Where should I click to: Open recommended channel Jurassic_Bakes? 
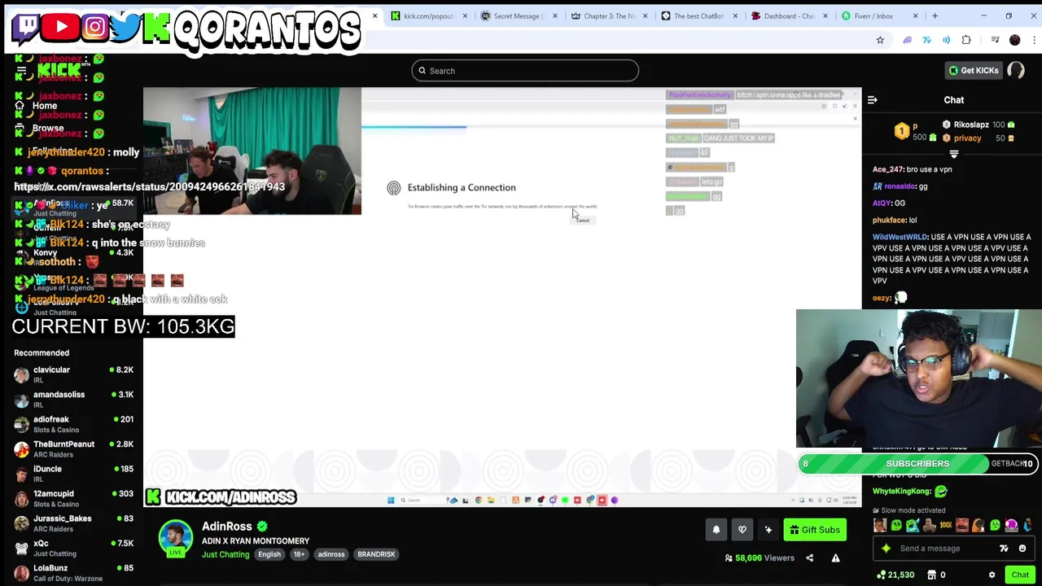[72, 523]
